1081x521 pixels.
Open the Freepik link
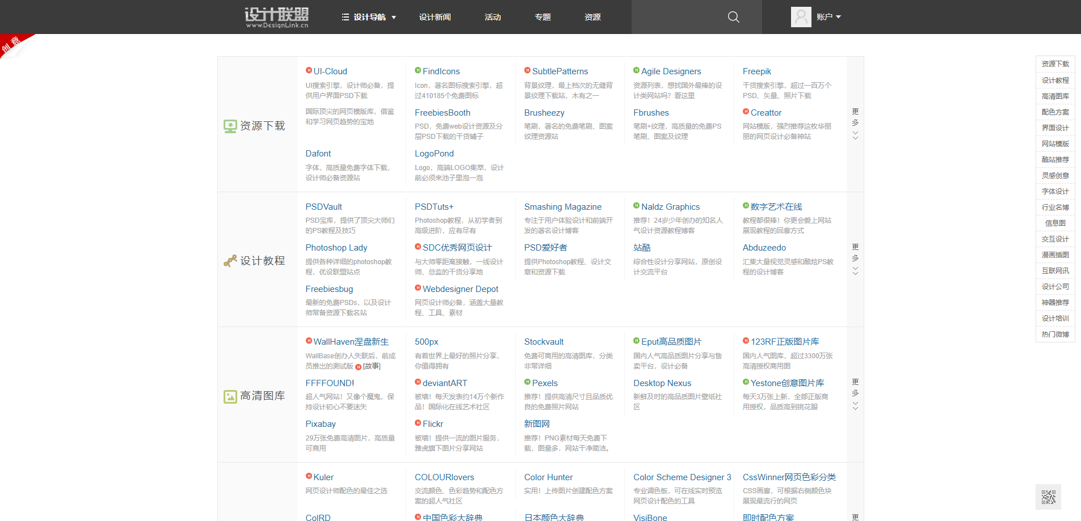click(x=756, y=71)
